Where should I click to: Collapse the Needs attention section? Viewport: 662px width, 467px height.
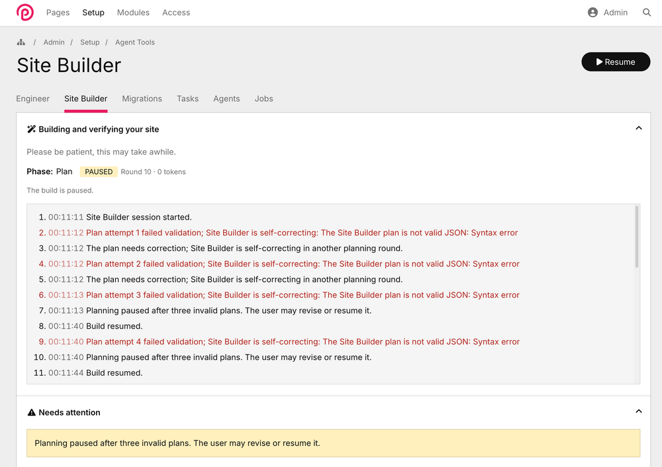tap(638, 411)
